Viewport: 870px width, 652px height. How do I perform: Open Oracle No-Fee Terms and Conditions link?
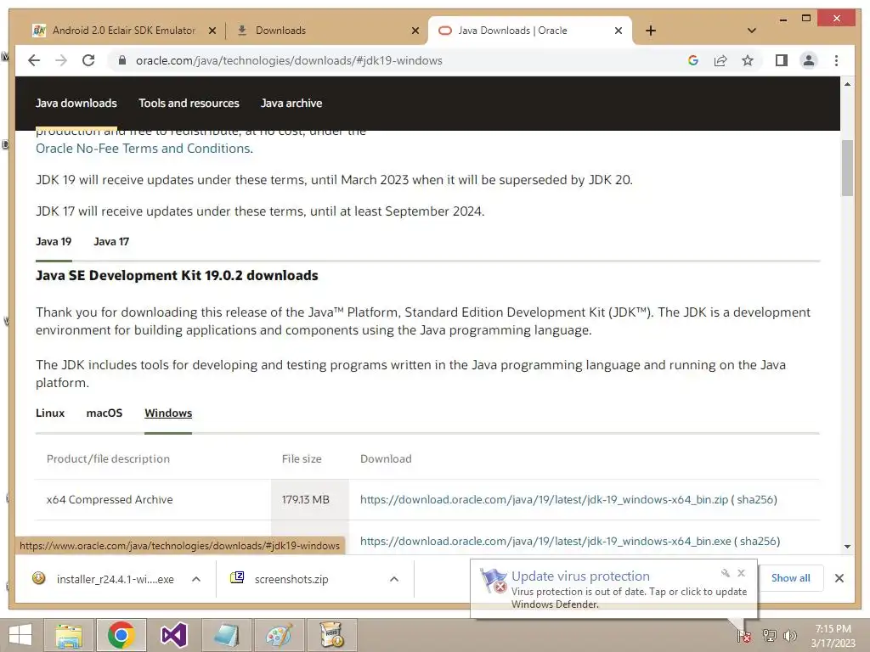(144, 149)
